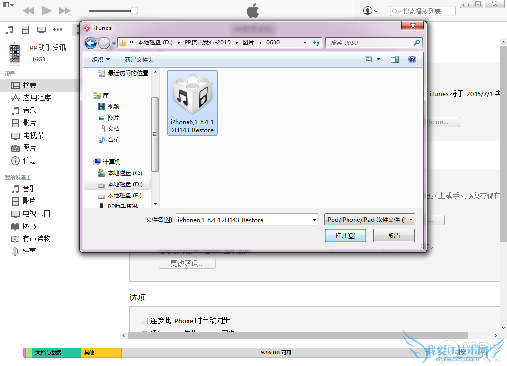Select 本地磁盘 (D:) in navigation tree
This screenshot has width=507, height=366.
pos(117,184)
